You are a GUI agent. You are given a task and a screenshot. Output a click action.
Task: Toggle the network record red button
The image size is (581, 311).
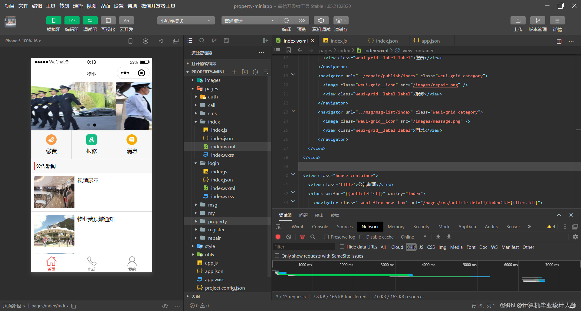pyautogui.click(x=278, y=237)
